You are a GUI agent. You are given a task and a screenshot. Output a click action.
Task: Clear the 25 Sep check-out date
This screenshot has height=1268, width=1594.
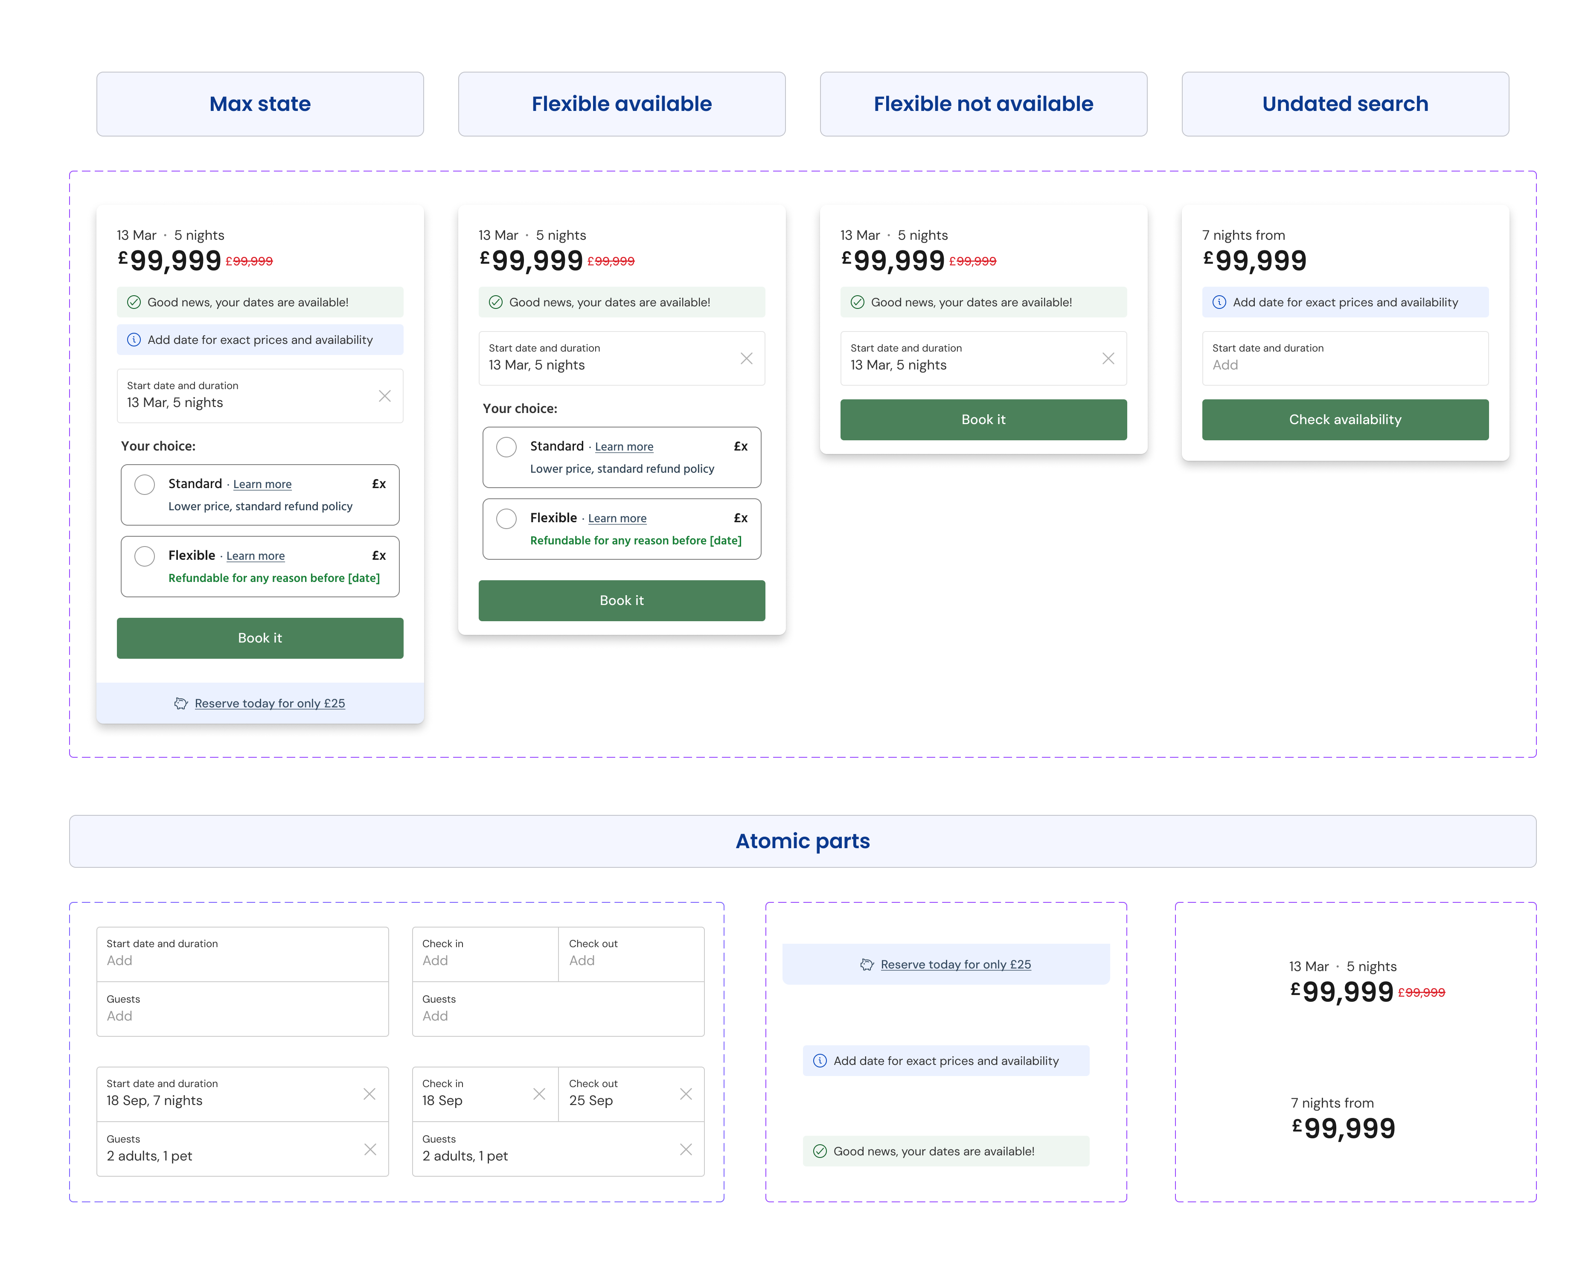click(x=685, y=1094)
